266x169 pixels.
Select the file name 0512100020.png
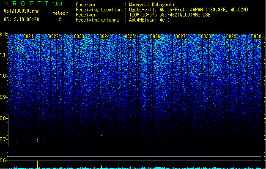pyautogui.click(x=22, y=11)
